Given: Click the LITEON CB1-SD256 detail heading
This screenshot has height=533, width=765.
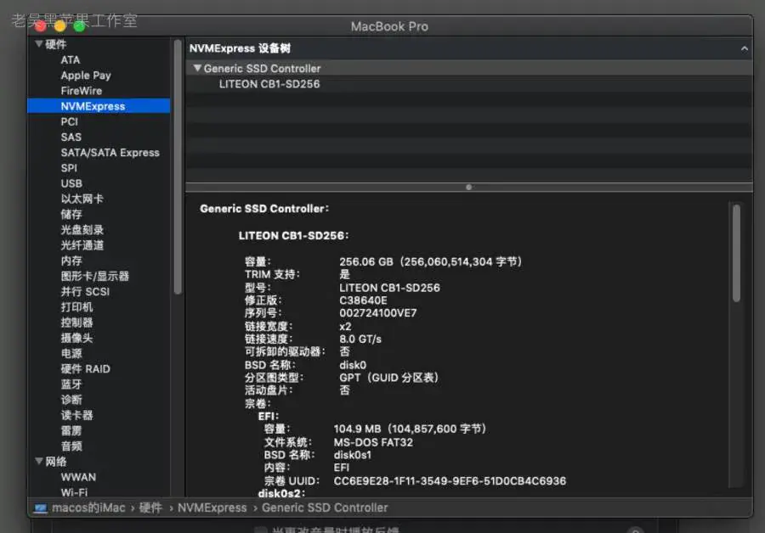Looking at the screenshot, I should (293, 236).
